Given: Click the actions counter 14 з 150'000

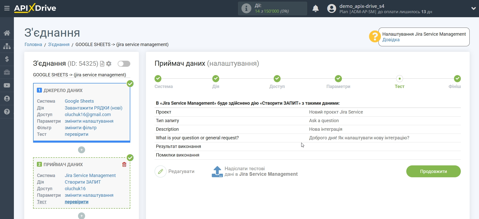Looking at the screenshot, I should [x=272, y=11].
